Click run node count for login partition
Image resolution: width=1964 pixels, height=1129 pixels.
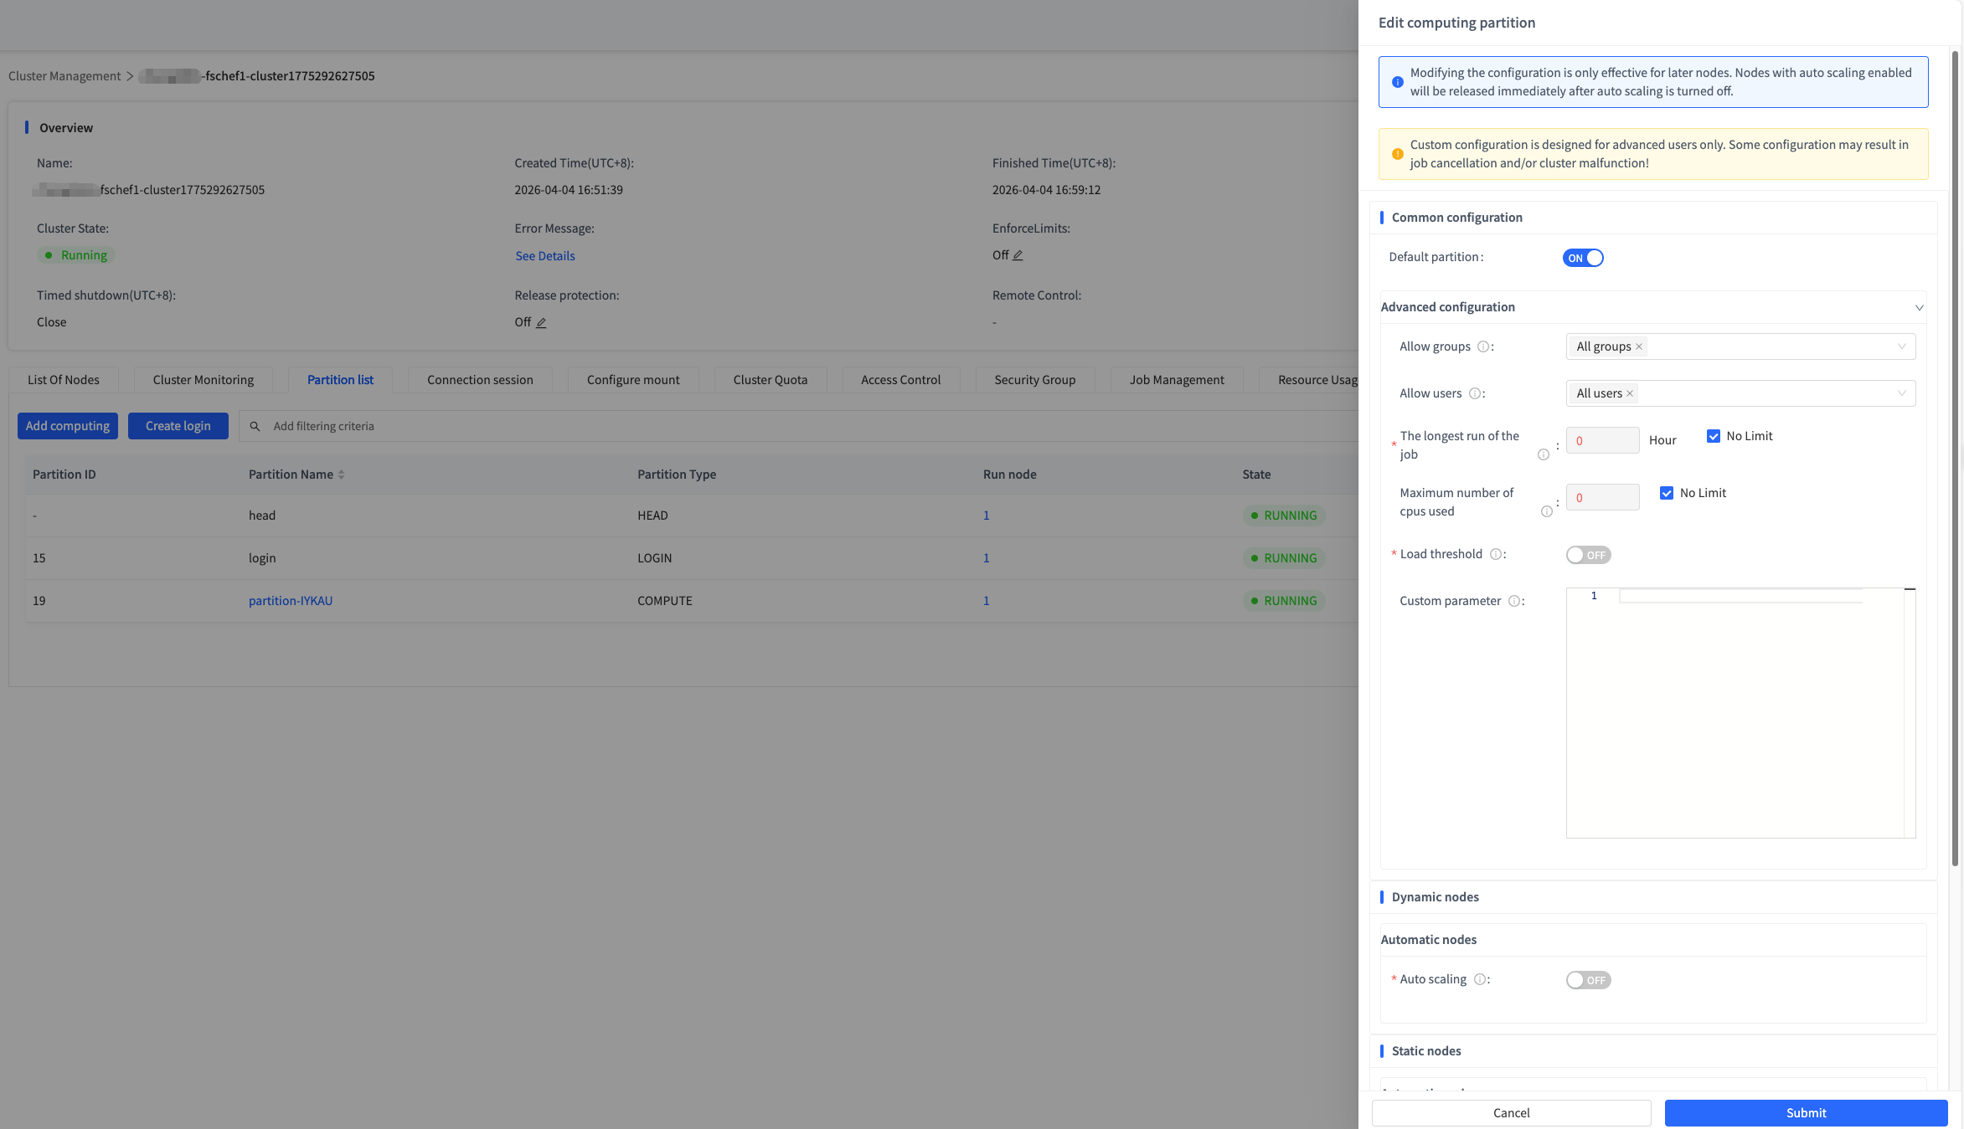pyautogui.click(x=987, y=558)
